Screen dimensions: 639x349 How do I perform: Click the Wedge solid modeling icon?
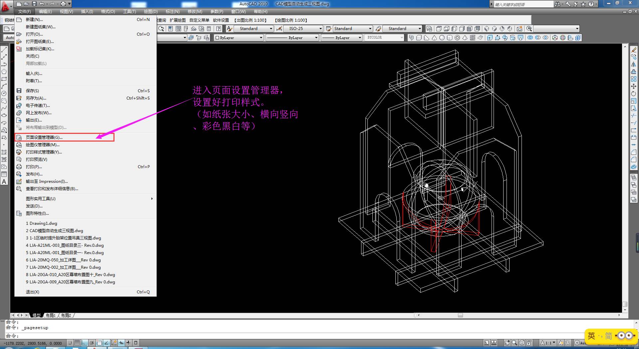point(427,38)
